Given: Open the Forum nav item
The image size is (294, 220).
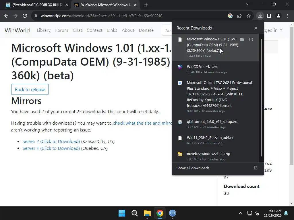Looking at the screenshot, I should [61, 30].
